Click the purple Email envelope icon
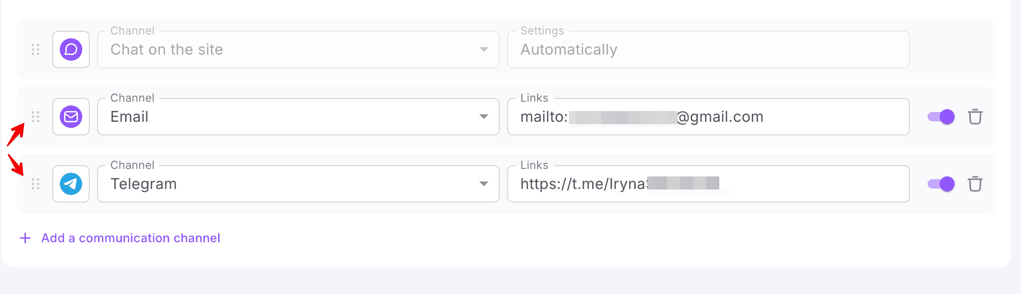 [x=71, y=117]
